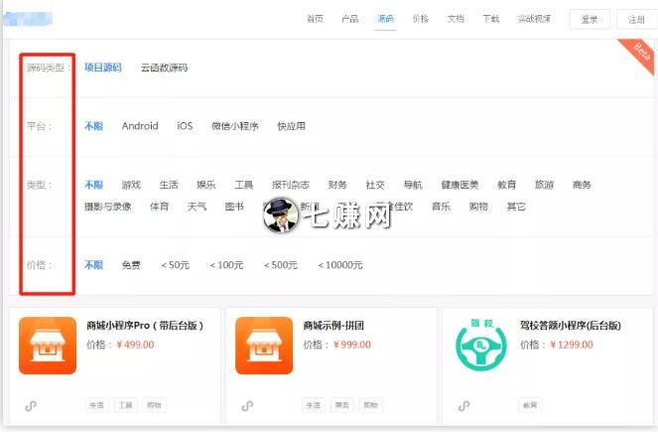This screenshot has height=432, width=658.
Task: Filter platform by iOS
Action: pyautogui.click(x=185, y=126)
